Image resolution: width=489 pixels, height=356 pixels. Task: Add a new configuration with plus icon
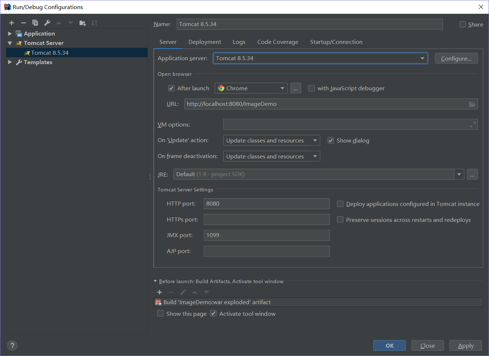12,23
